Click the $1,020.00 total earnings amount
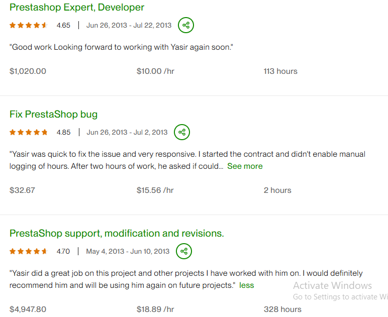Image resolution: width=388 pixels, height=317 pixels. [28, 71]
